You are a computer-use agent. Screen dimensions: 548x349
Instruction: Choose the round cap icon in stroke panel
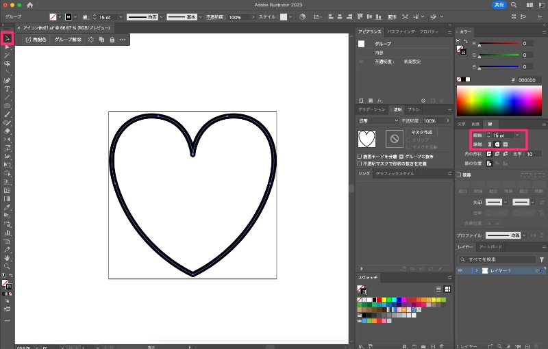tap(497, 144)
